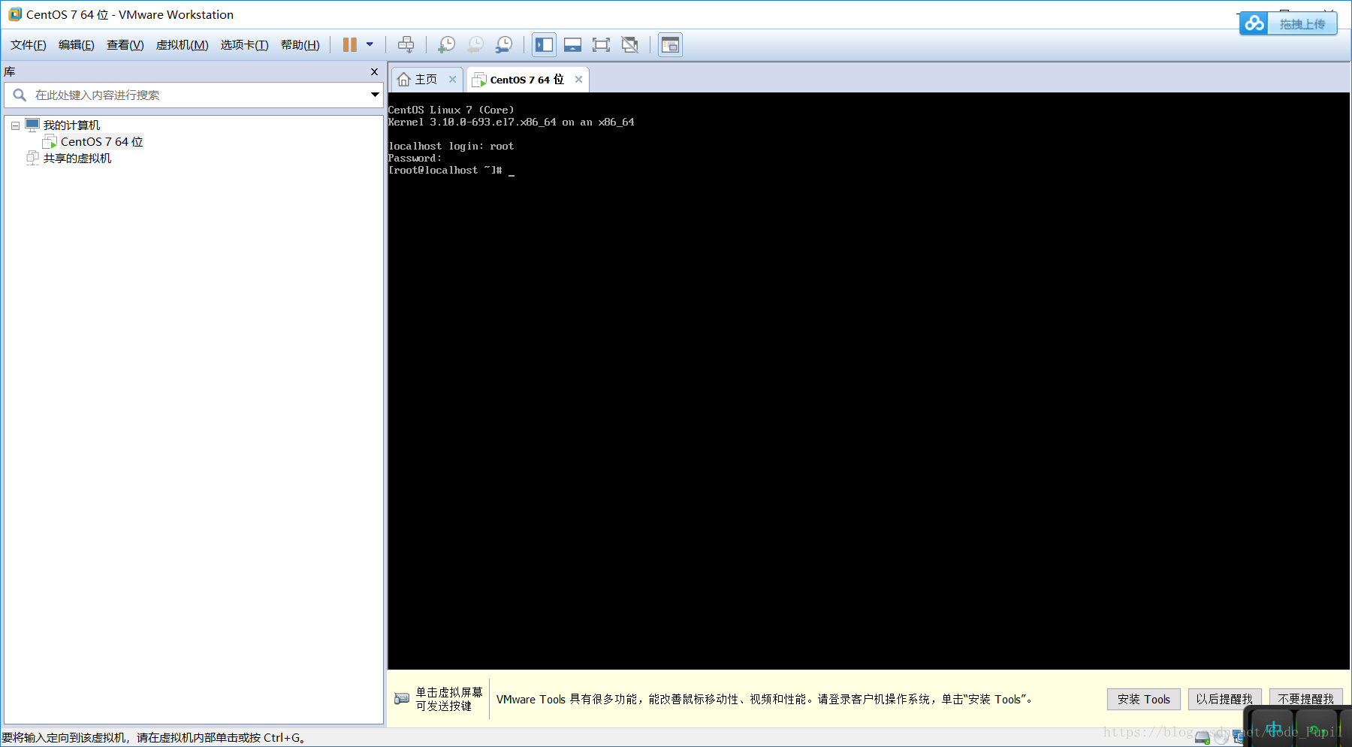1352x747 pixels.
Task: Select 共享的虚拟机 in the library tree
Action: point(77,159)
